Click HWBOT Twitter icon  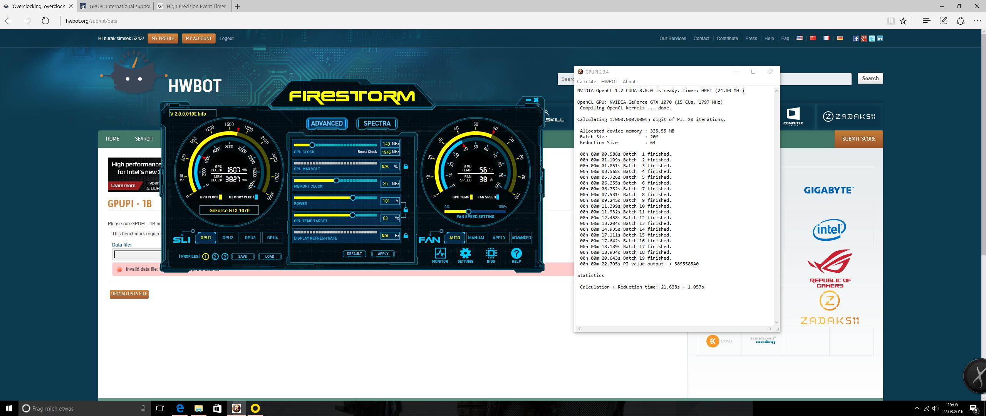point(872,39)
